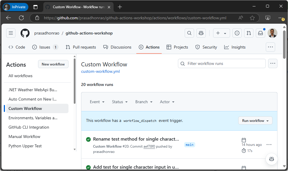This screenshot has width=288, height=171.
Task: Click site info lock icon
Action: (37, 18)
